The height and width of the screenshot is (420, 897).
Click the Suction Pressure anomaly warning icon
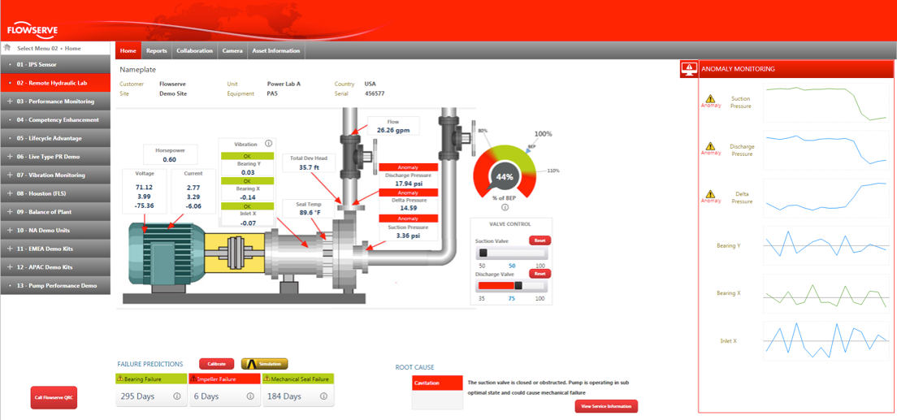coord(710,99)
